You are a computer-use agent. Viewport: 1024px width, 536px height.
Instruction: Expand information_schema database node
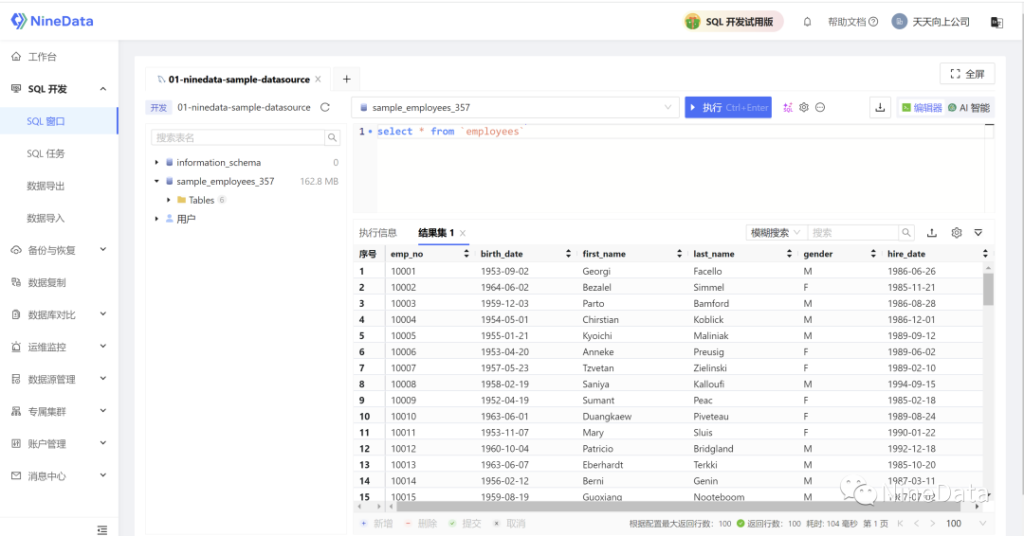point(156,162)
